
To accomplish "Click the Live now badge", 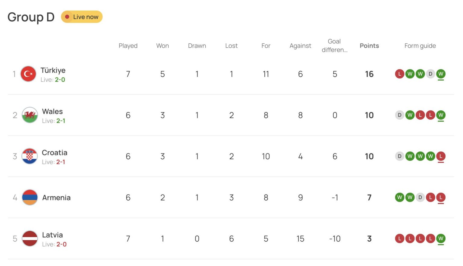I will [x=82, y=17].
